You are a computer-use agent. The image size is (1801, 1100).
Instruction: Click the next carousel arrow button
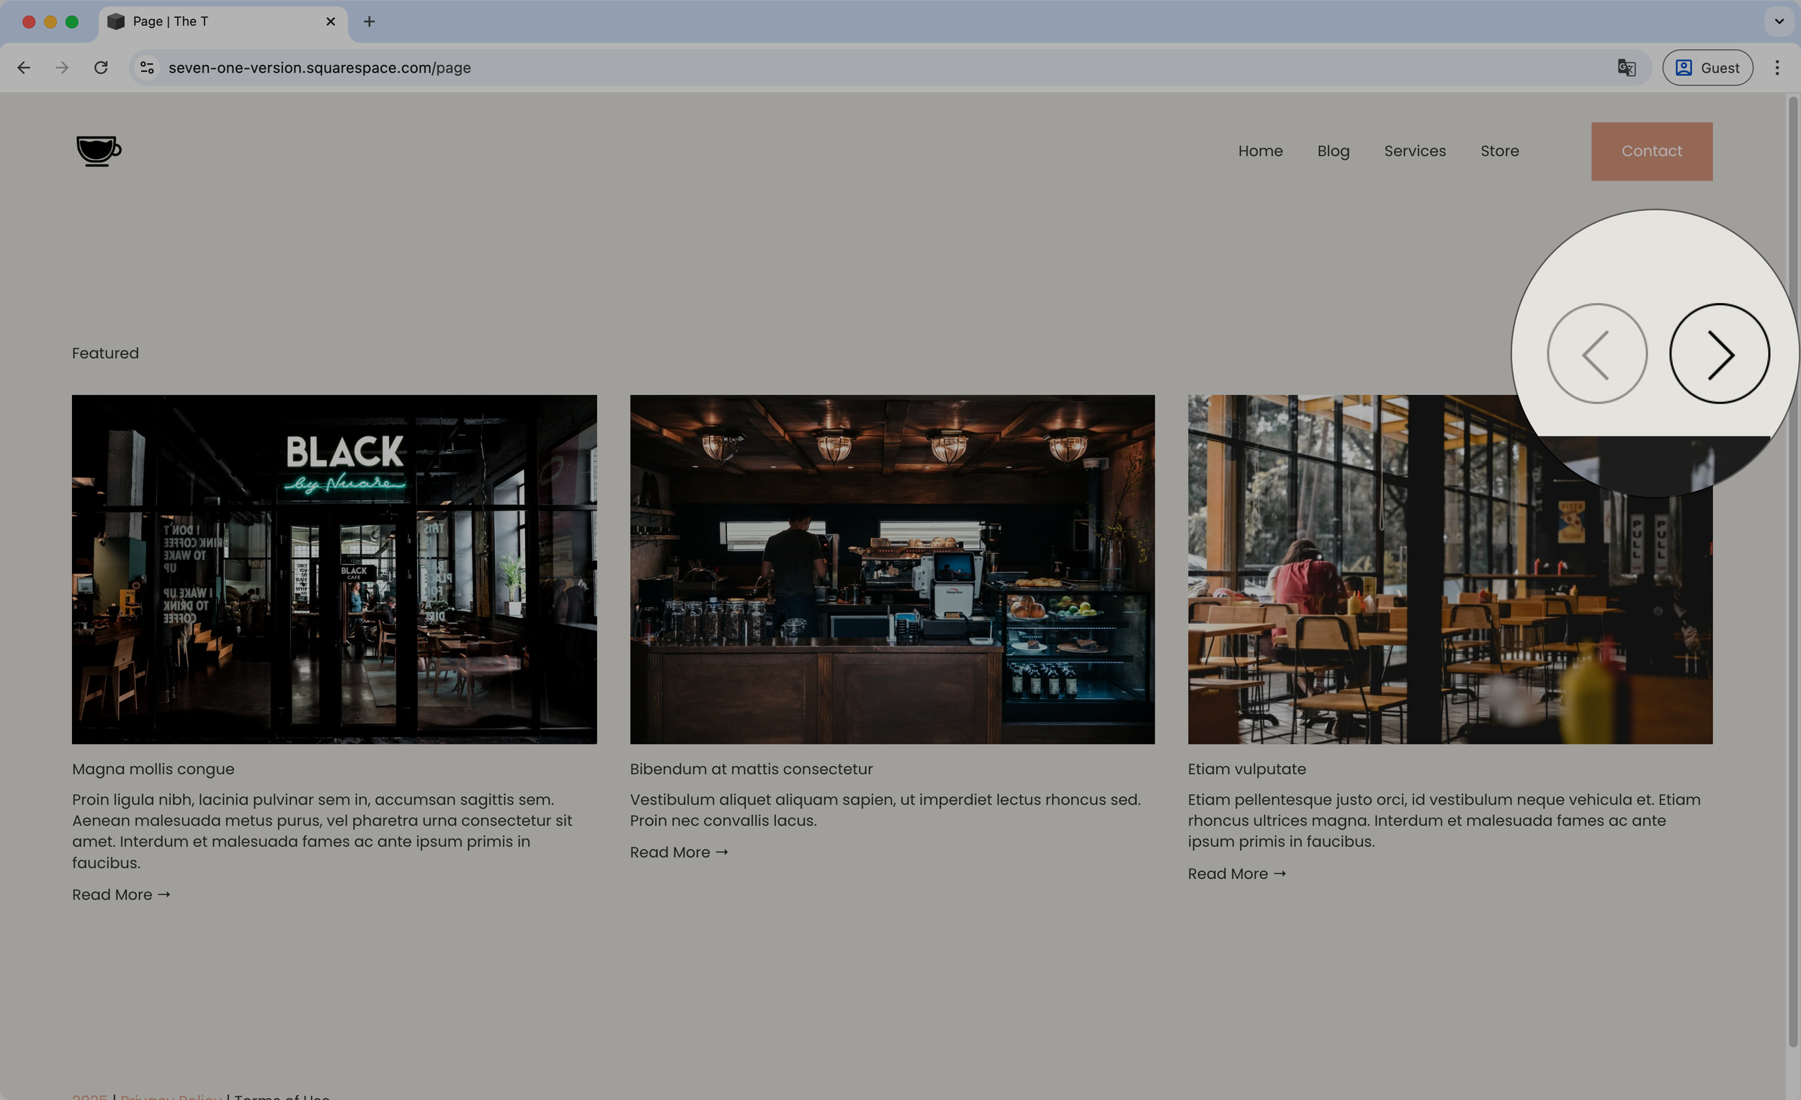[x=1718, y=353]
